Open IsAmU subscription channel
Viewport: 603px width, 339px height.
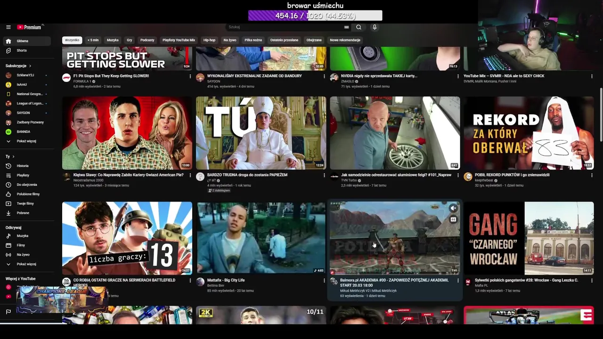tap(26, 85)
